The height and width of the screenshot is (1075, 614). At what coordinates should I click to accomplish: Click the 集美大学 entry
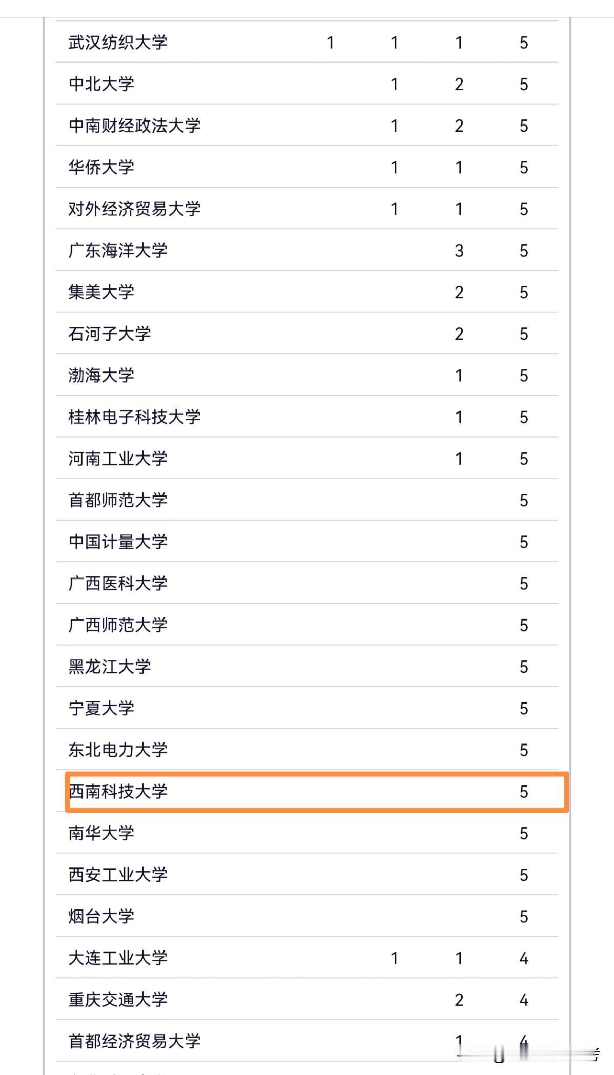pos(101,292)
